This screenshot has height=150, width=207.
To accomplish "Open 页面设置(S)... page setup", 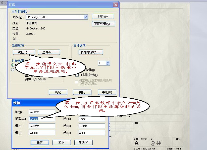I will (103, 24).
